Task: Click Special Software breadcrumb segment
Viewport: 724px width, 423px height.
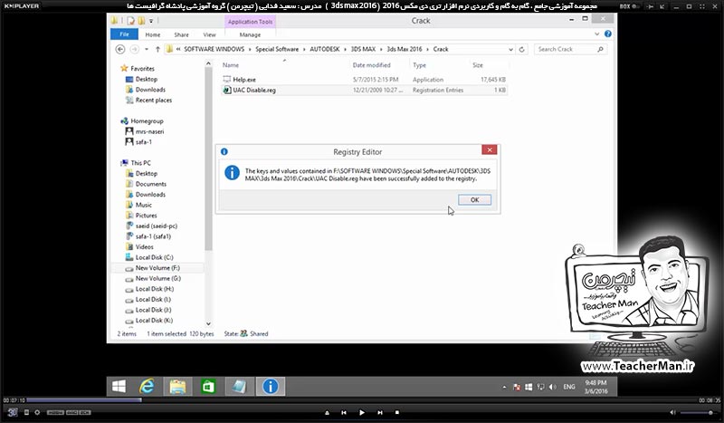Action: tap(277, 49)
